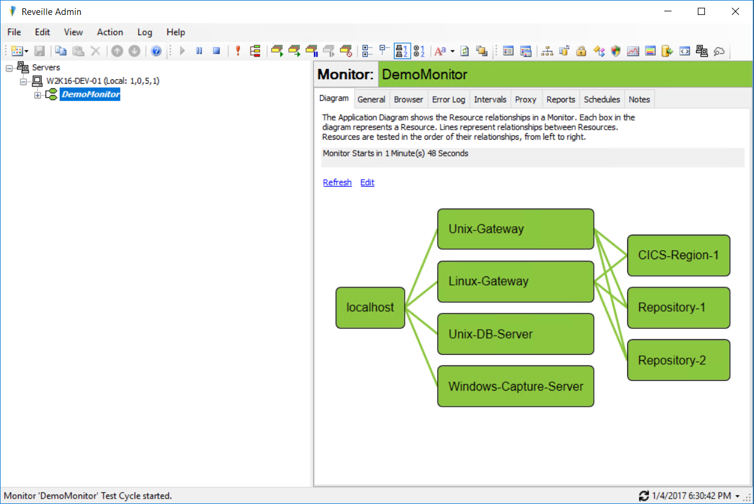Open the Reports tab
The image size is (754, 504).
[561, 99]
